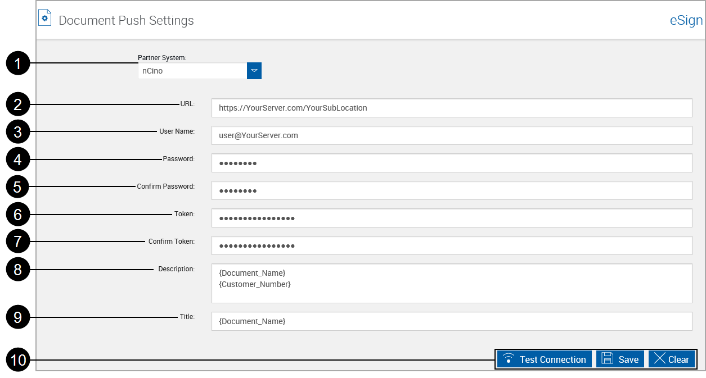The image size is (706, 378).
Task: Click the floppy disk Save icon
Action: (607, 358)
